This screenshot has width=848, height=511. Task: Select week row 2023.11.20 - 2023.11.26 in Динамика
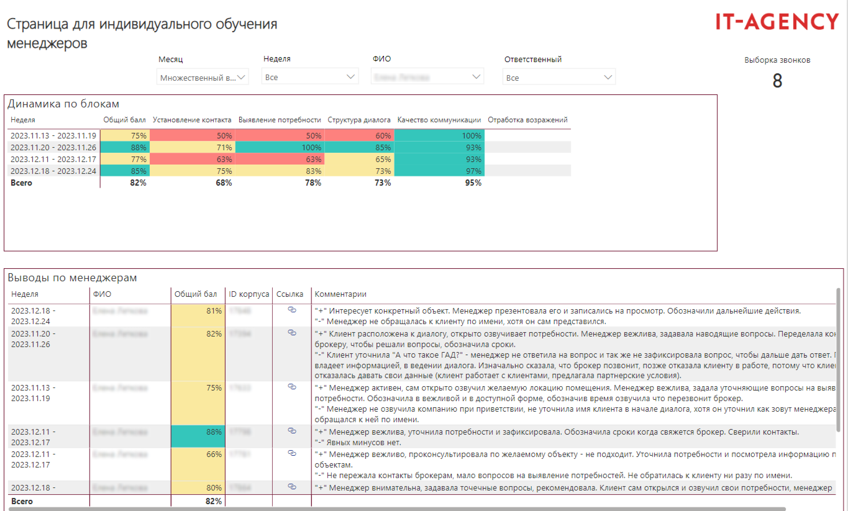pos(53,147)
